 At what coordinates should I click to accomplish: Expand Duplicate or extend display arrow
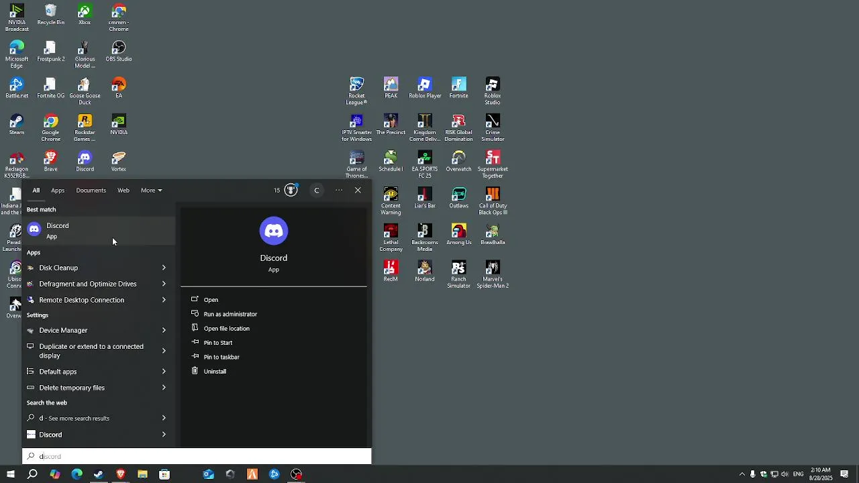pos(164,351)
